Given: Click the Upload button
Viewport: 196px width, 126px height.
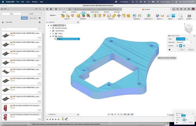Looking at the screenshot, I should pyautogui.click(x=24, y=18).
